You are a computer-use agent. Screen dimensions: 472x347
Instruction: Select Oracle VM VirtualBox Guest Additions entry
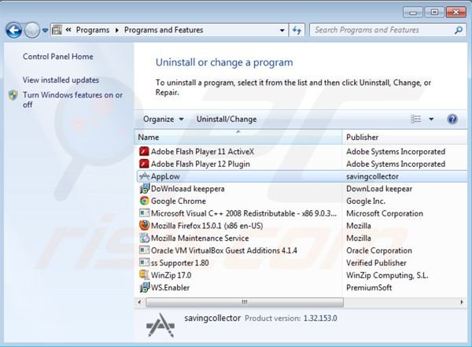pos(223,250)
